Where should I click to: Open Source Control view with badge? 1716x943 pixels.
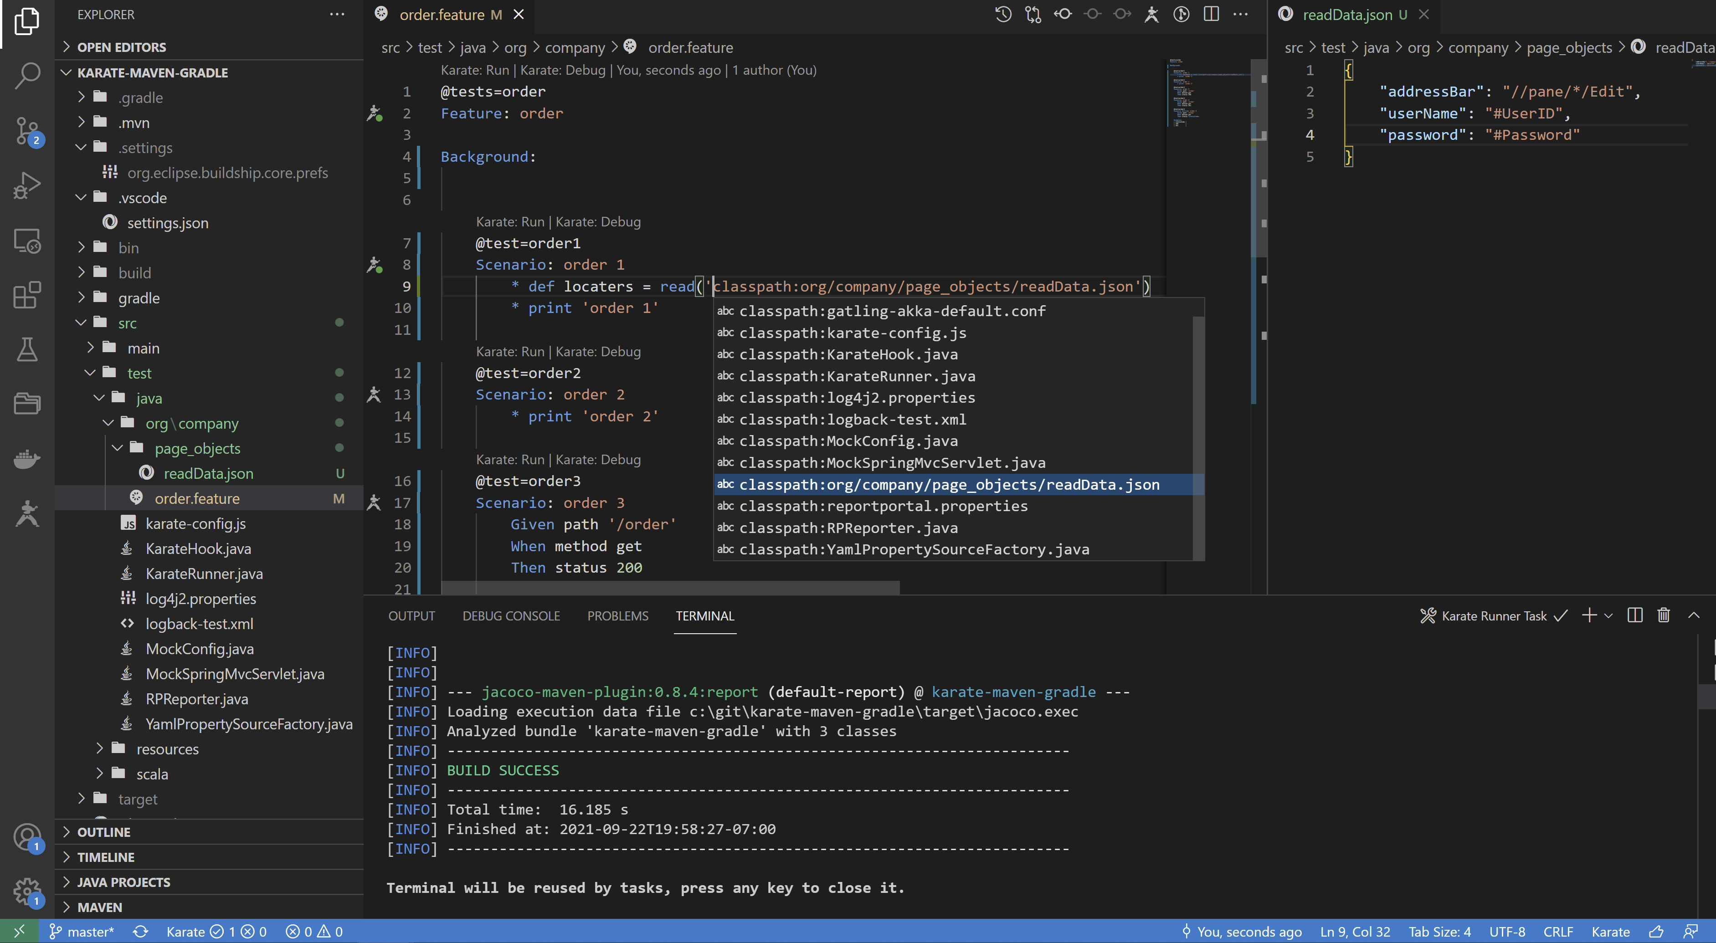click(x=26, y=131)
